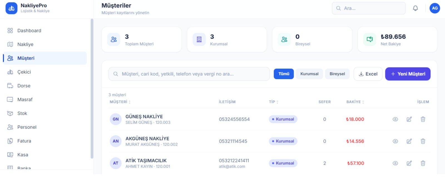Filter customers by Kurumsal
Viewport: 445px width, 177px height.
309,74
